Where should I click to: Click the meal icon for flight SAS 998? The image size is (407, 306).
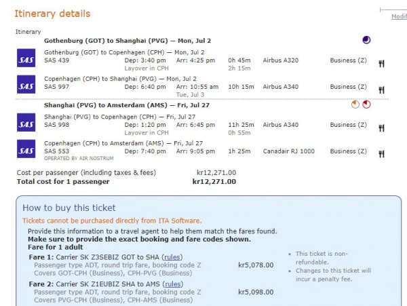[x=382, y=128]
